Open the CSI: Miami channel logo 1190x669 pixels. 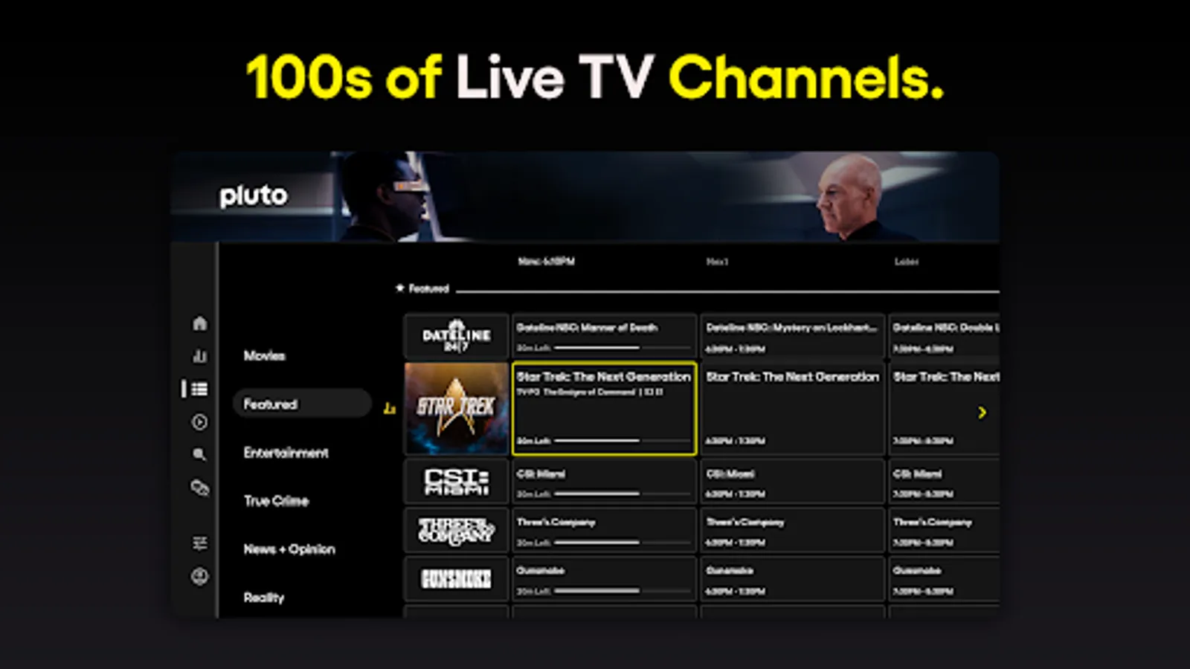click(x=457, y=482)
